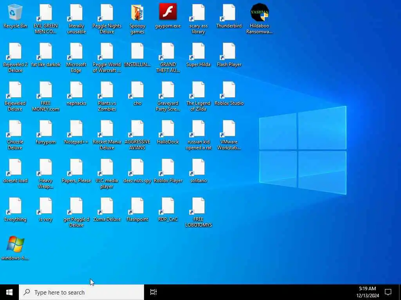The height and width of the screenshot is (300, 401).
Task: Select the Flash Player shortcut
Action: (x=229, y=55)
